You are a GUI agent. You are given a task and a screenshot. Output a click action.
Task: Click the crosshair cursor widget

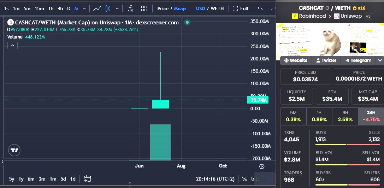coord(269,179)
